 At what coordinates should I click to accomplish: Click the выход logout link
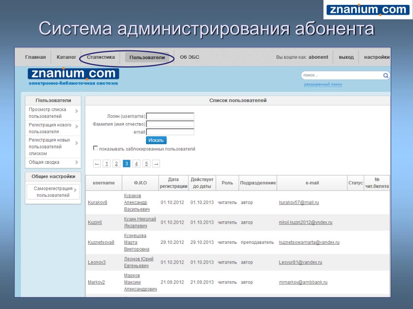click(346, 57)
